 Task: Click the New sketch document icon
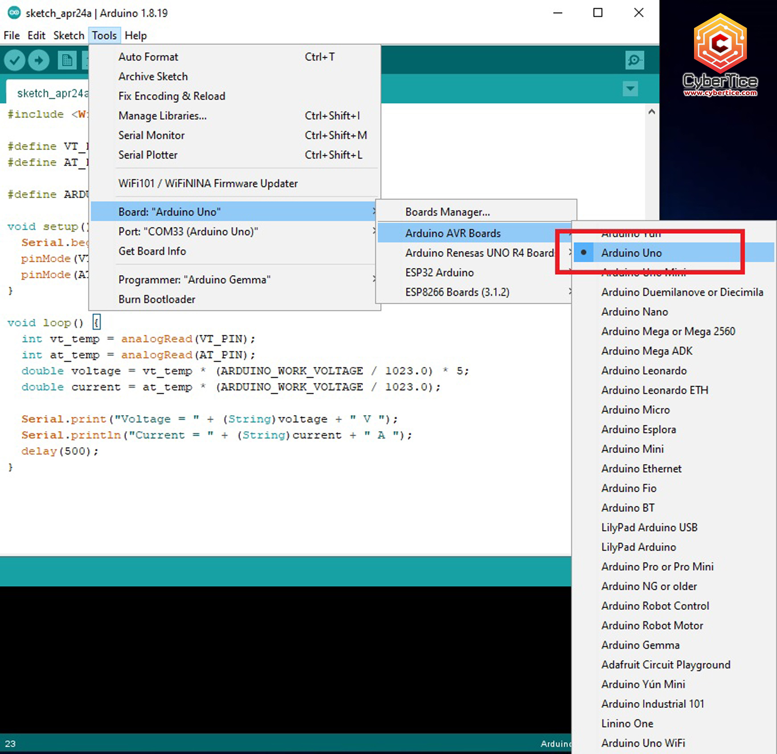coord(67,61)
